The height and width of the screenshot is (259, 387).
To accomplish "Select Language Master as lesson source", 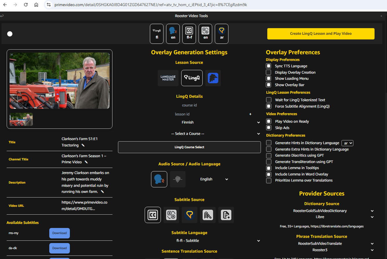I will click(168, 78).
